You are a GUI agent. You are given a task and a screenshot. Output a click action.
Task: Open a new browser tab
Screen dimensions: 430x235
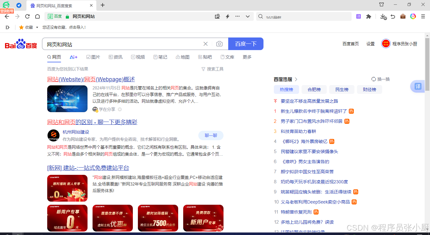(103, 5)
